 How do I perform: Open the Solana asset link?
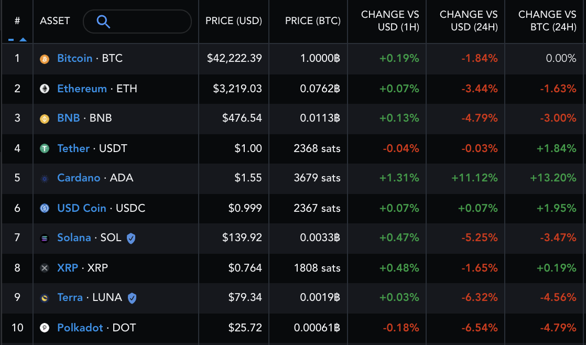pos(74,238)
